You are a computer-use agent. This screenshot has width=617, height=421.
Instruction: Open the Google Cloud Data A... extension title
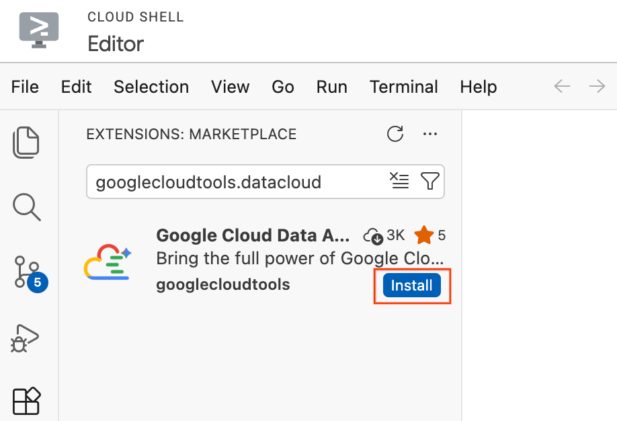click(253, 235)
